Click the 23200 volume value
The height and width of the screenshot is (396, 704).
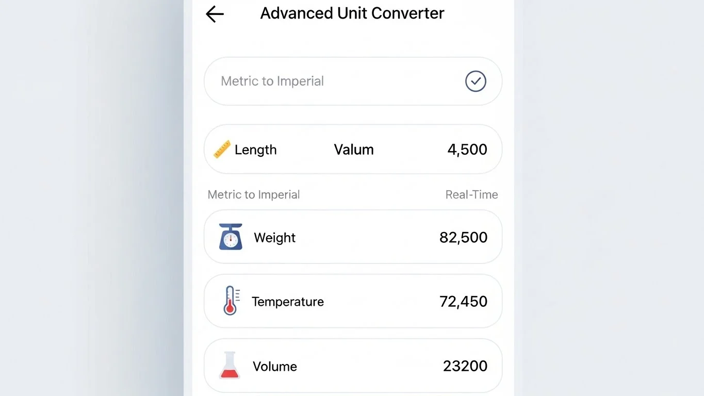[465, 366]
